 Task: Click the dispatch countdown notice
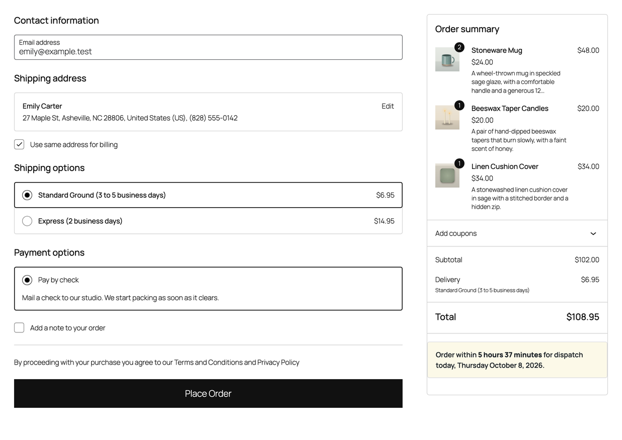(x=517, y=360)
